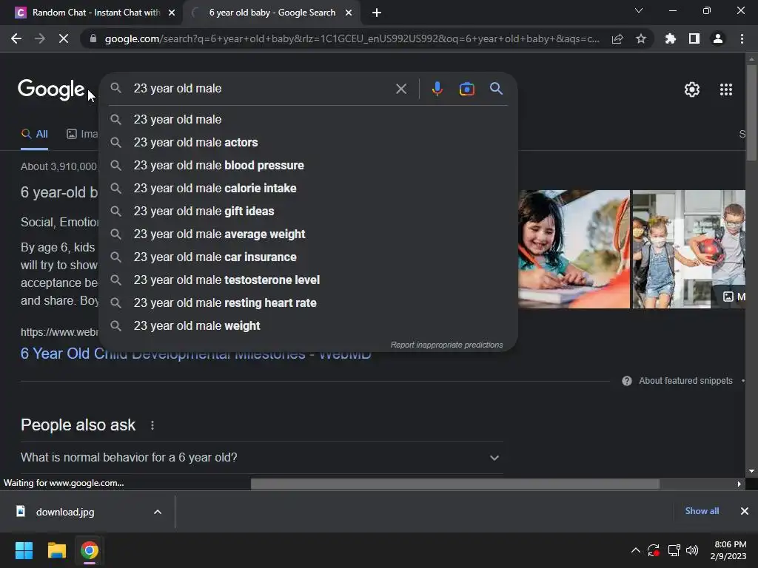The image size is (758, 568).
Task: Open Google Lens image search camera icon
Action: pos(466,89)
